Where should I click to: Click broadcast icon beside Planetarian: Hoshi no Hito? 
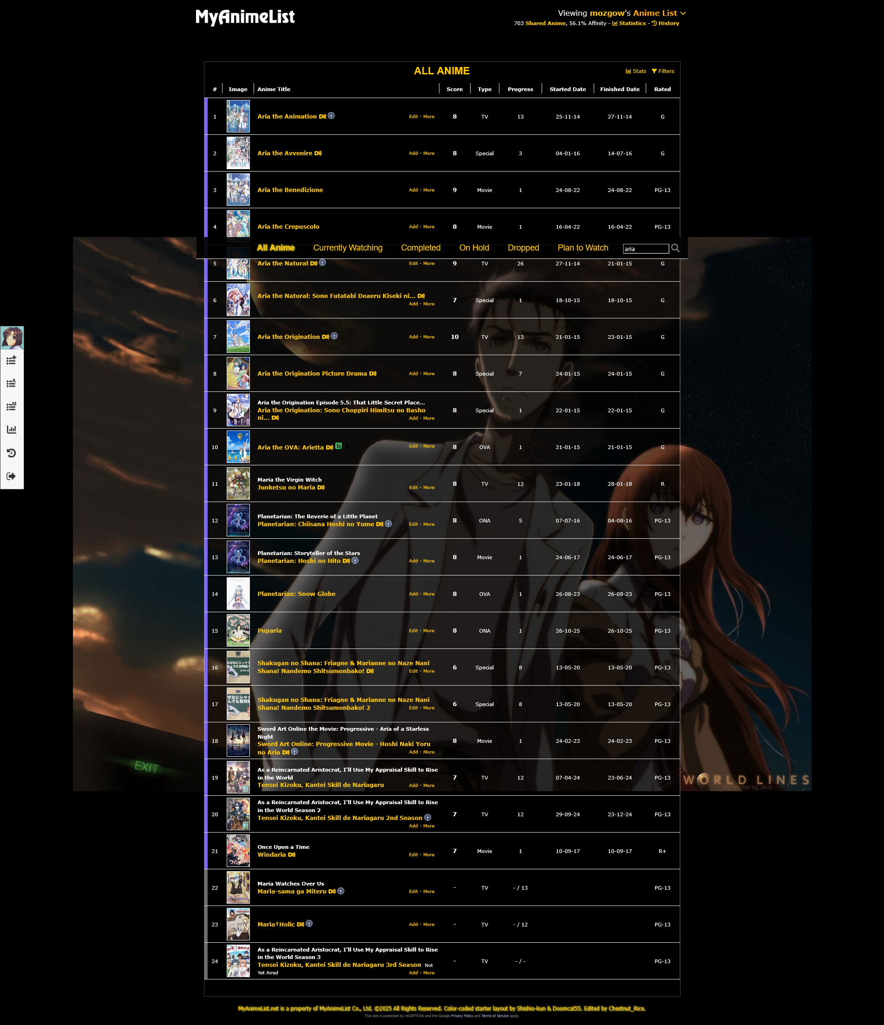tap(355, 561)
